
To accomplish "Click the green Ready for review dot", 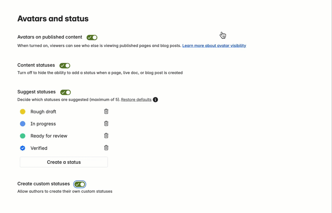I will tap(23, 136).
